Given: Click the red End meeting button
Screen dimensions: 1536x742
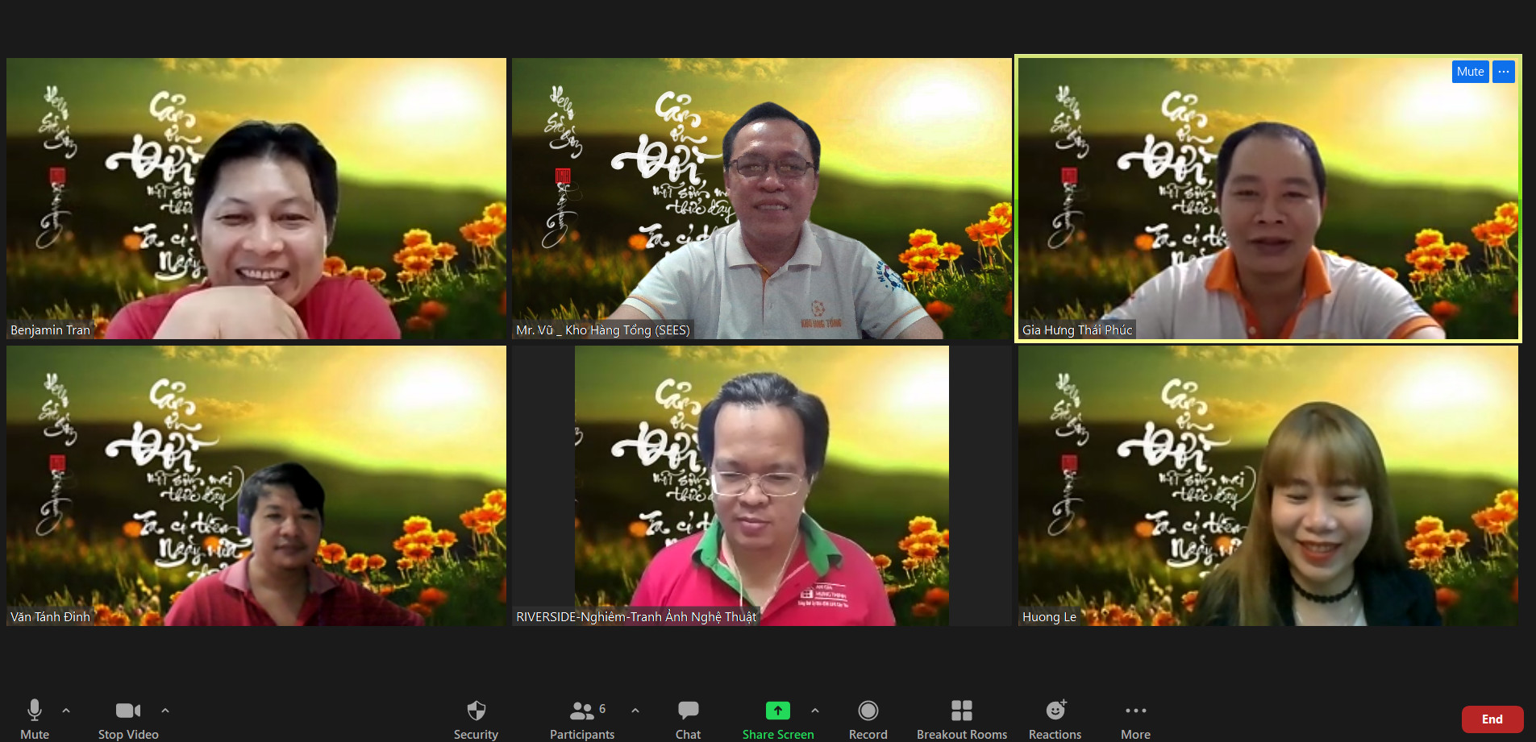Looking at the screenshot, I should (x=1492, y=719).
